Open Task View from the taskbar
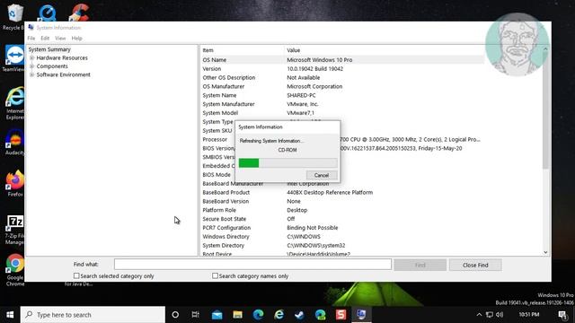This screenshot has width=575, height=323. coord(196,315)
